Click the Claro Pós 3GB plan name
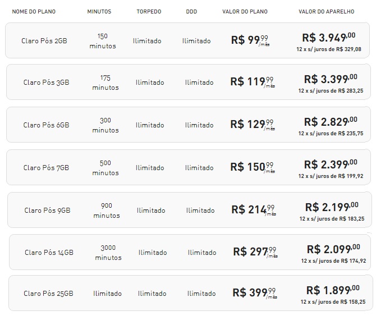 [46, 83]
